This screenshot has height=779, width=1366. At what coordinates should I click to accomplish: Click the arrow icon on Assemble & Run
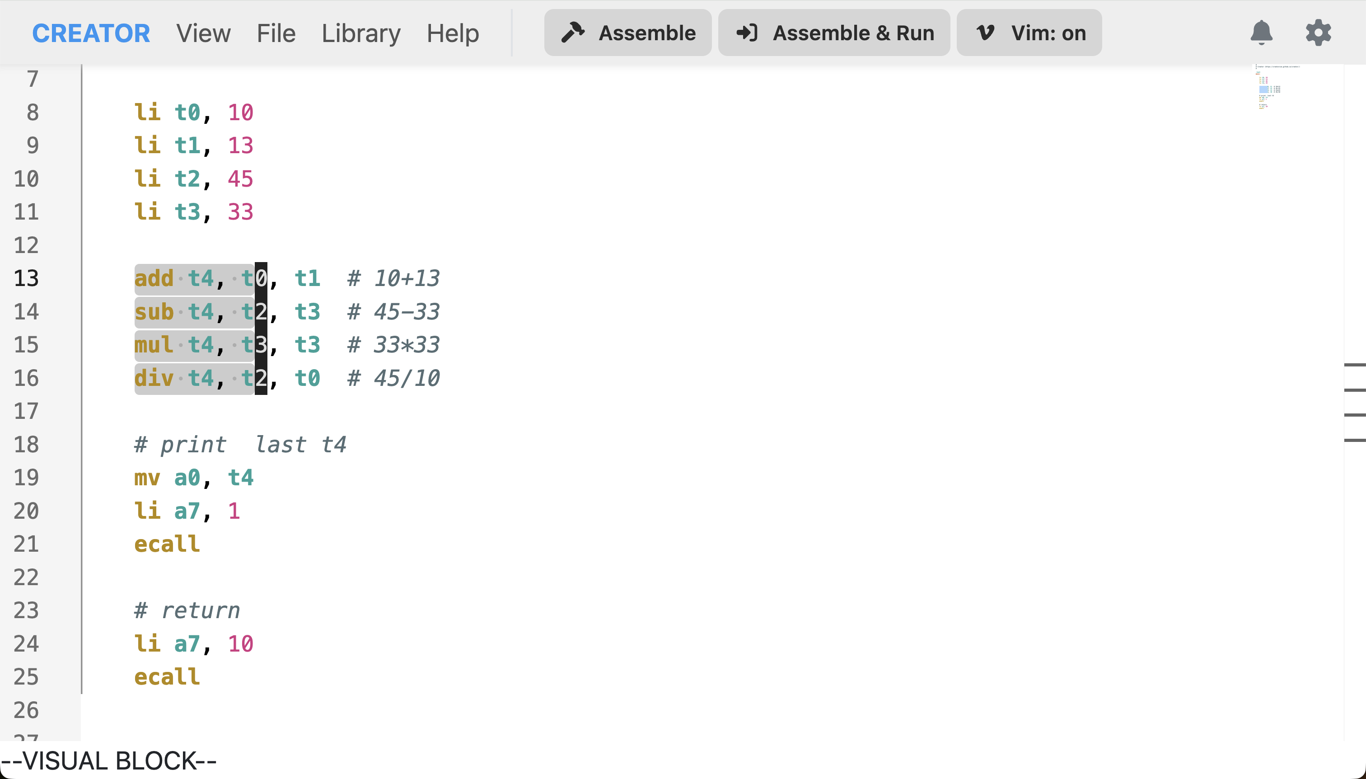[x=747, y=33]
